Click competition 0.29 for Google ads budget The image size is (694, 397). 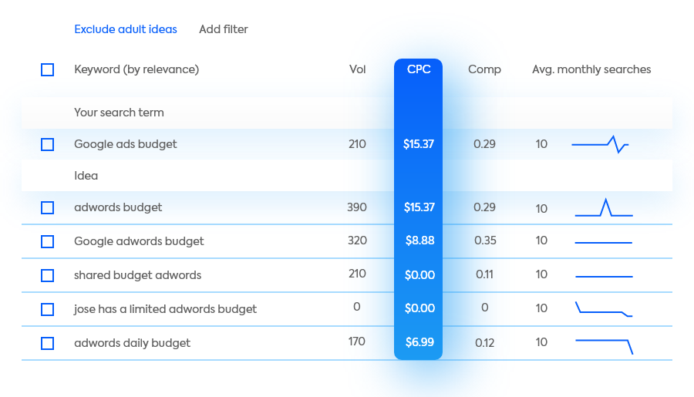(x=485, y=144)
